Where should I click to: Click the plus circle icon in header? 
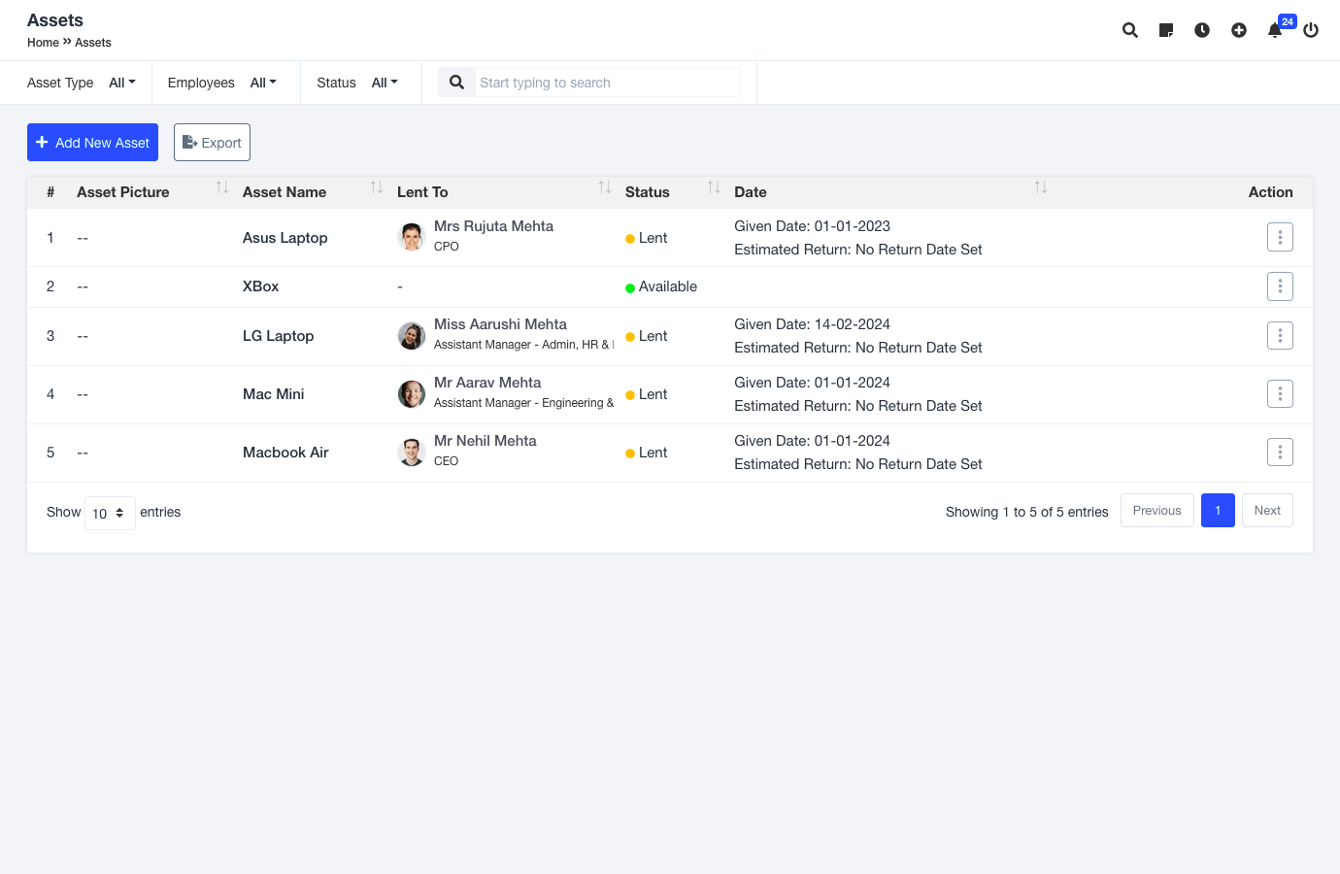(x=1239, y=30)
